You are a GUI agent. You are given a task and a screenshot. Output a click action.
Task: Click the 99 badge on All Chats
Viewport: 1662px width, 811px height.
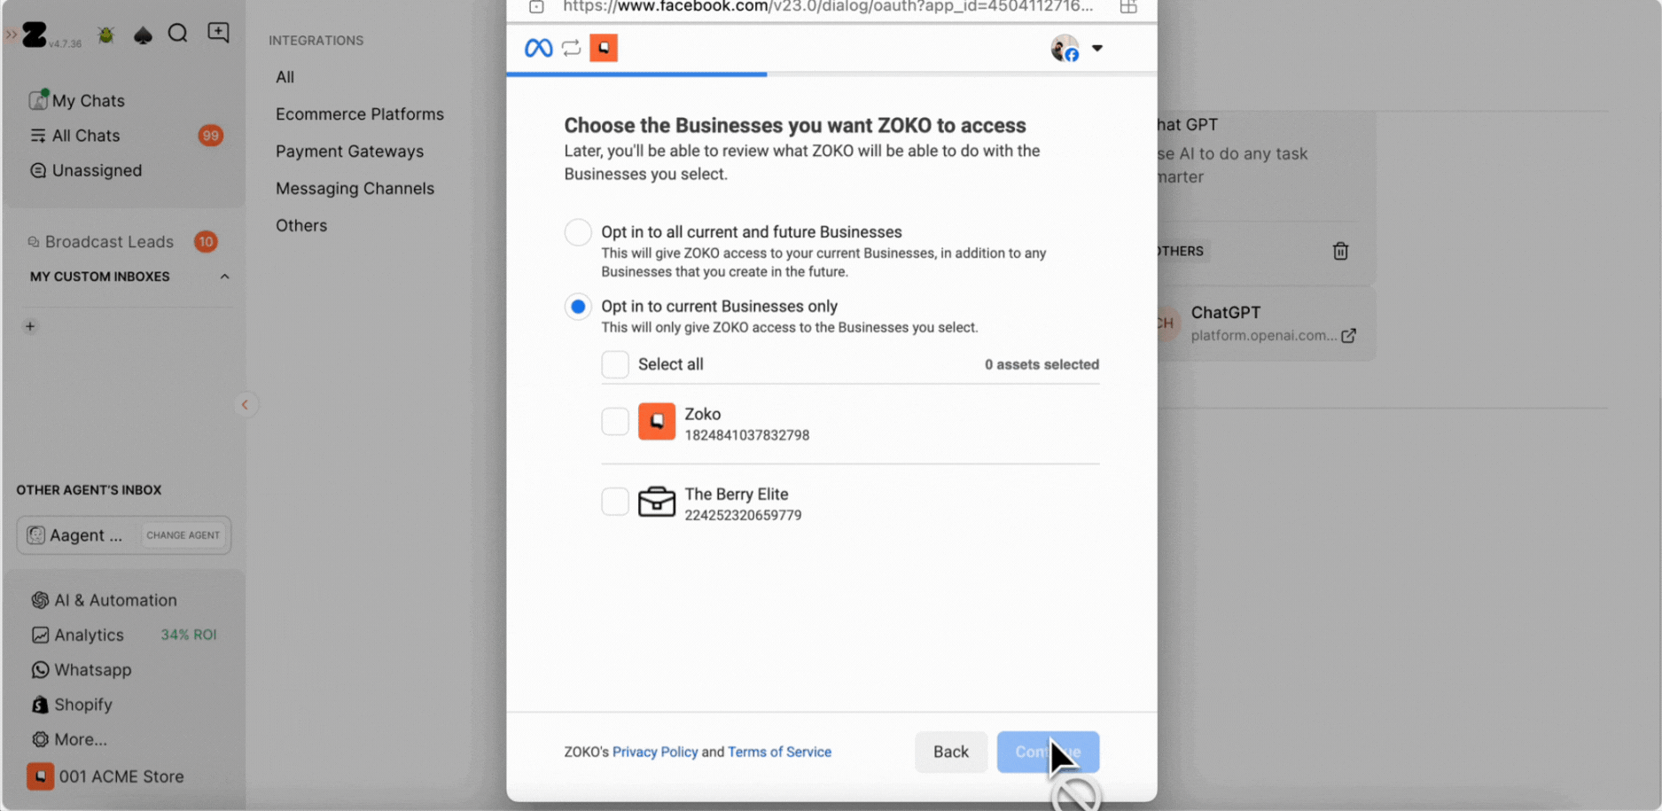[x=210, y=136]
